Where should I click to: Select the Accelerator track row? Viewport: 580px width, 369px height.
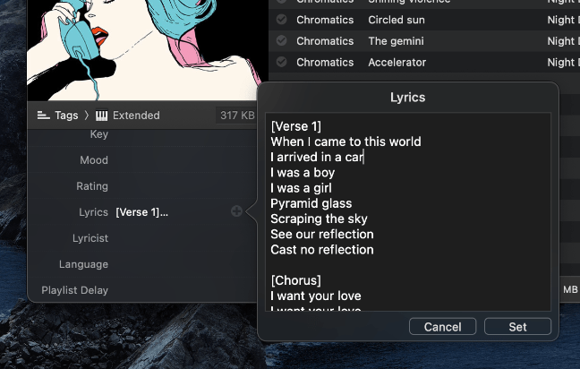pyautogui.click(x=424, y=62)
